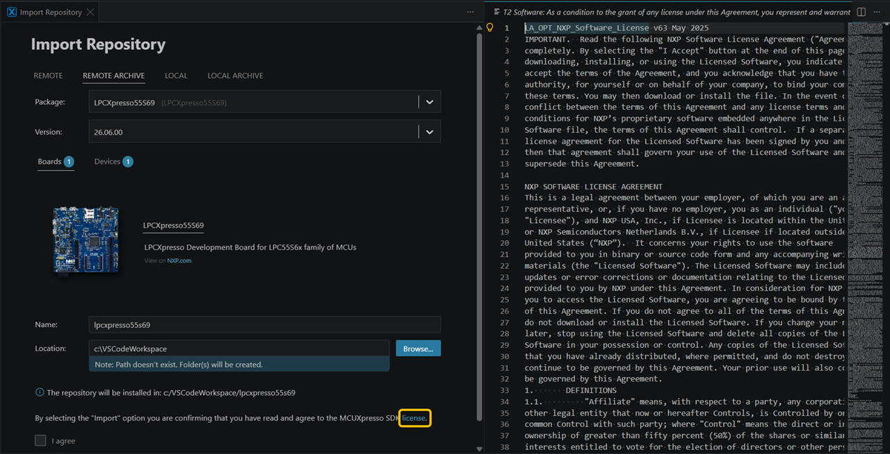Switch to LOCAL ARCHIVE tab
This screenshot has width=890, height=454.
click(x=235, y=76)
